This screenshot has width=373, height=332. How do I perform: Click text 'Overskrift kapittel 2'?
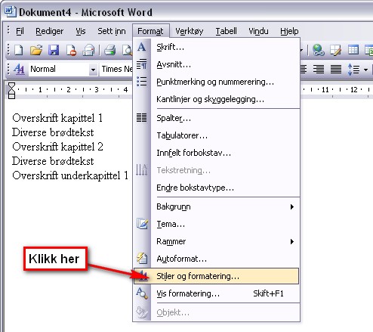(57, 147)
